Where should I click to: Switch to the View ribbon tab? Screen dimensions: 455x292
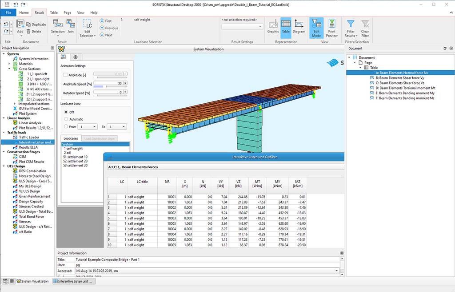[81, 12]
